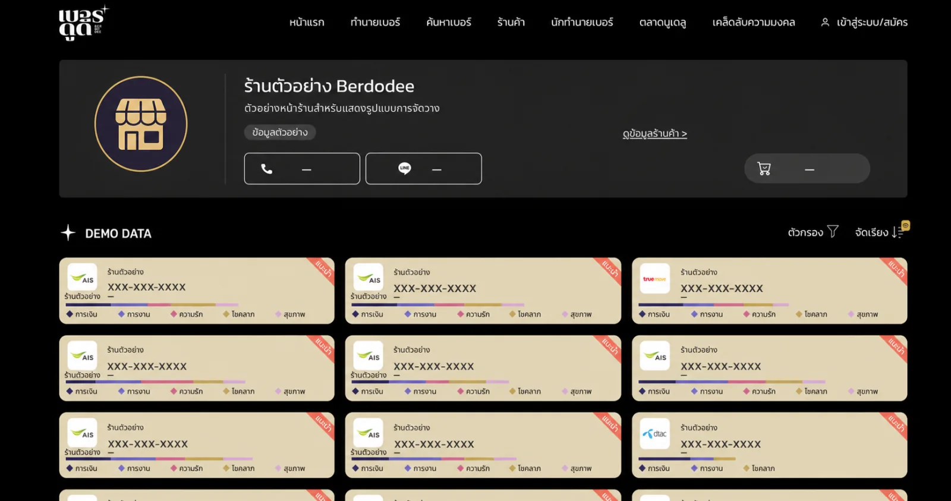Select the number on the truemove card
The height and width of the screenshot is (501, 951).
tap(722, 288)
